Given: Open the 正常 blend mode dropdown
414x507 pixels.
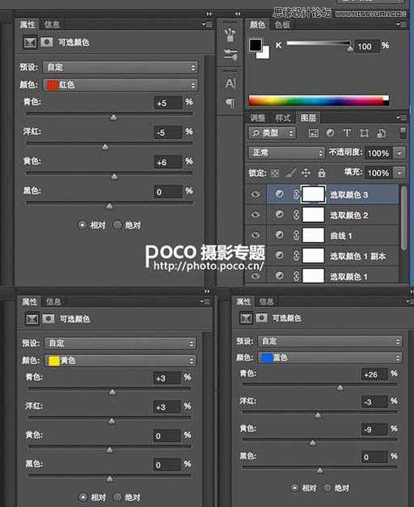Looking at the screenshot, I should (286, 153).
